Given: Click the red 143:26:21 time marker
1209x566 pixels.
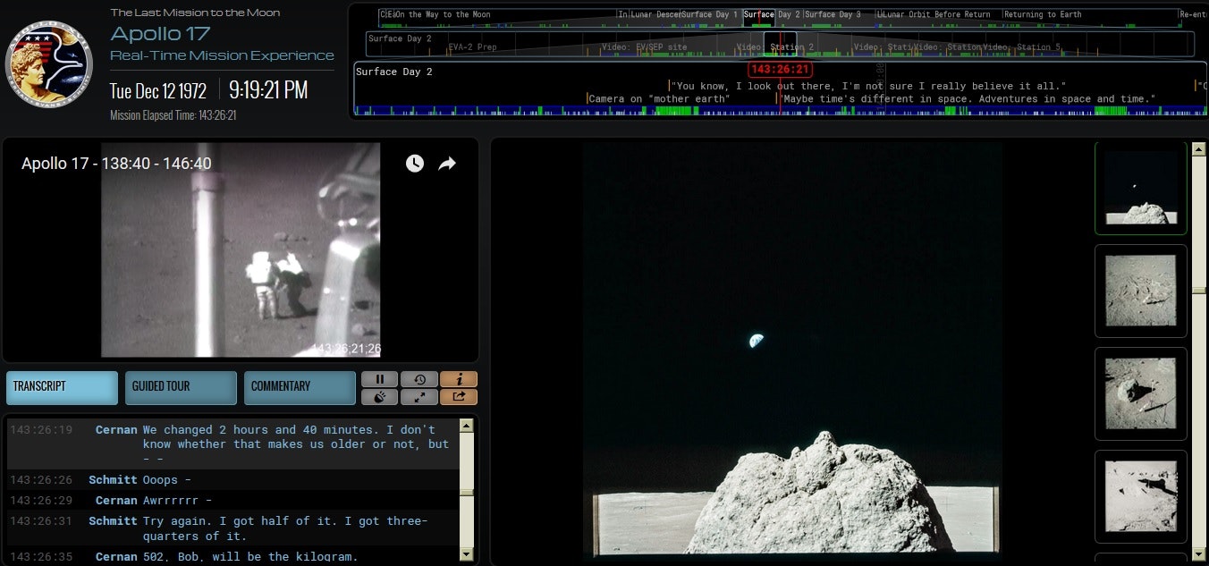Looking at the screenshot, I should point(779,68).
